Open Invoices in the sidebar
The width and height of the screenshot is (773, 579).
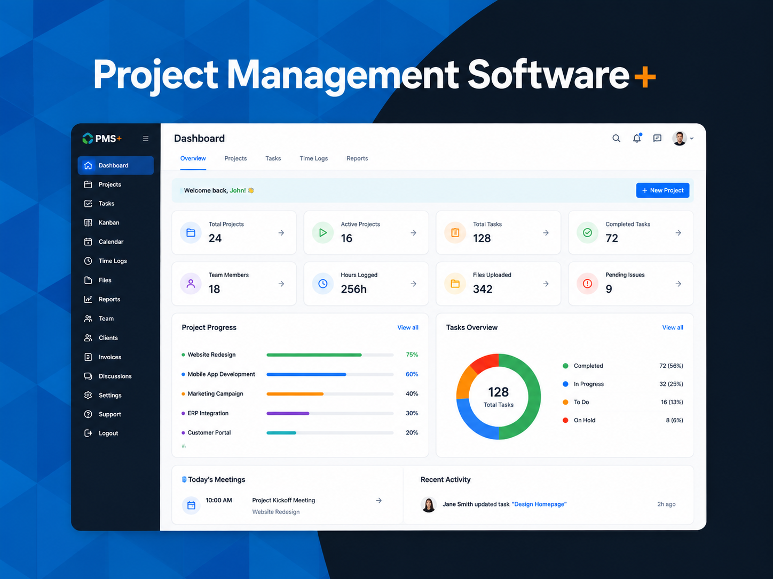(115, 357)
